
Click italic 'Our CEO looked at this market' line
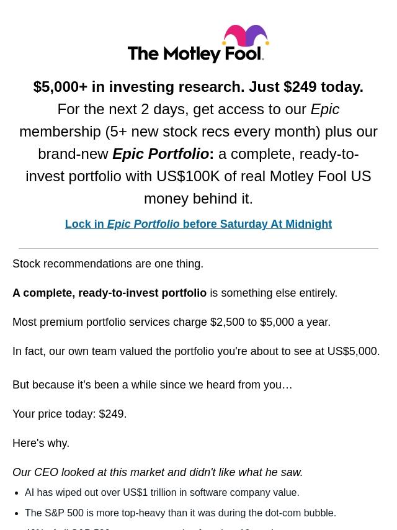(x=158, y=472)
